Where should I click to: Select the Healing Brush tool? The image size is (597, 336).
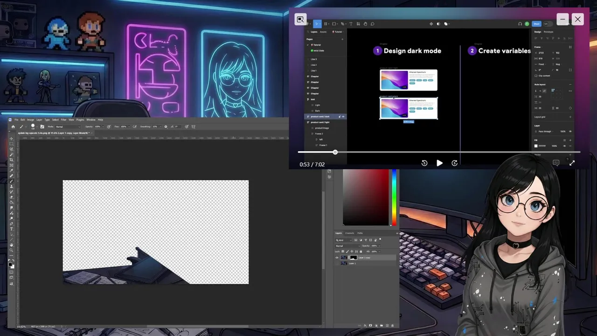[x=12, y=176]
